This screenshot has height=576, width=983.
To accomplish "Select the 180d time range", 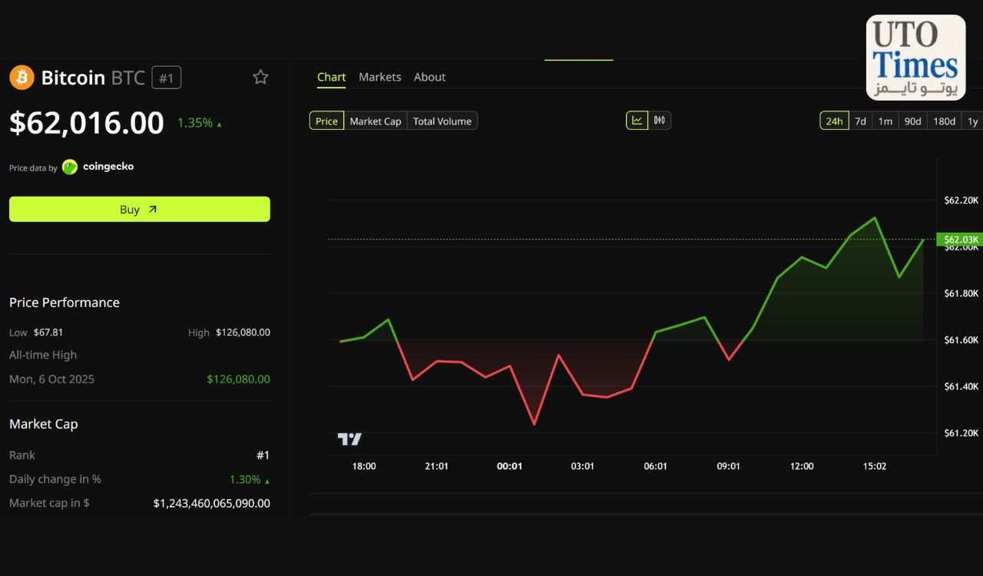I will [944, 121].
